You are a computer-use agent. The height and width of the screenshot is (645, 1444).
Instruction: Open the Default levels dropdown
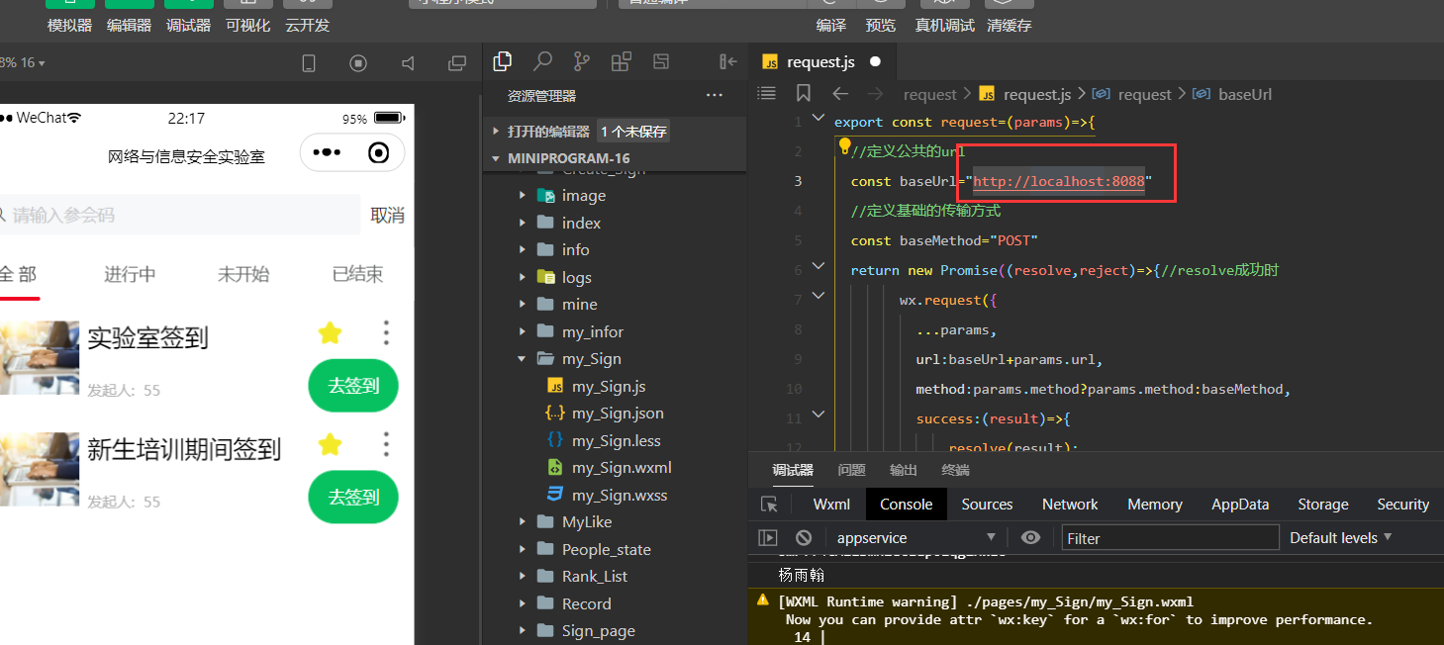[x=1340, y=537]
